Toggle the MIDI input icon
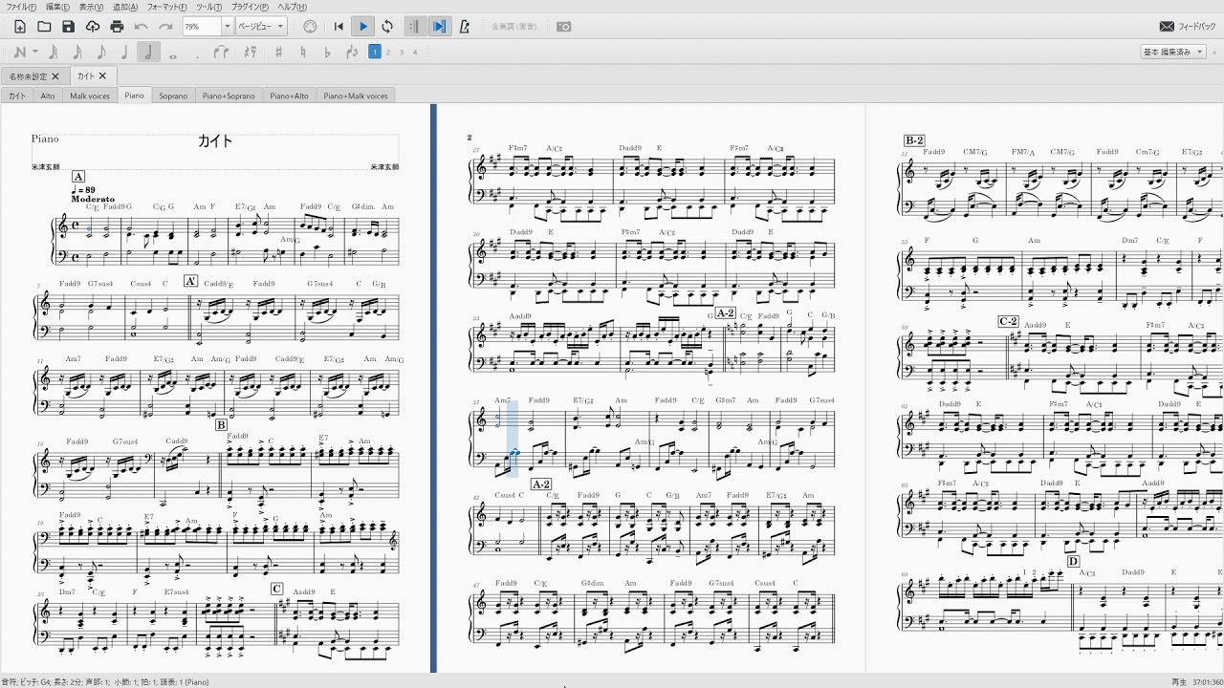 pos(310,27)
